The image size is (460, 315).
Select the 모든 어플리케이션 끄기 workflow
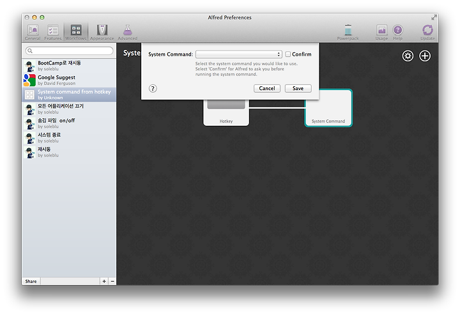click(x=69, y=109)
